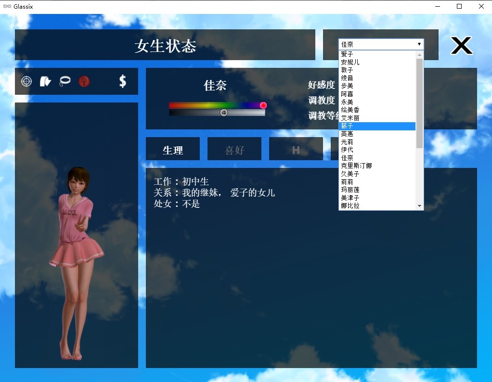Select 佳奈 entry in the open list

[377, 158]
